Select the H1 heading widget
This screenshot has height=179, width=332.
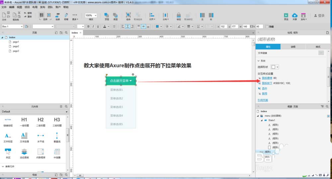(24, 122)
